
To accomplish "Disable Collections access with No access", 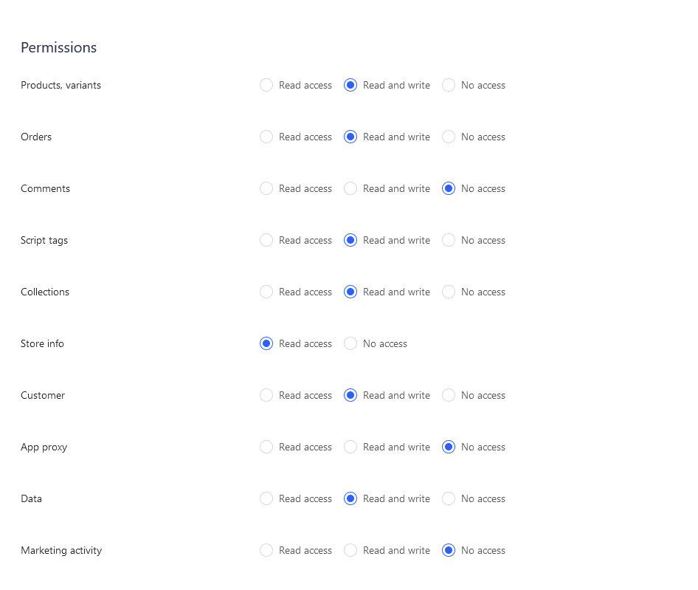I will 449,292.
